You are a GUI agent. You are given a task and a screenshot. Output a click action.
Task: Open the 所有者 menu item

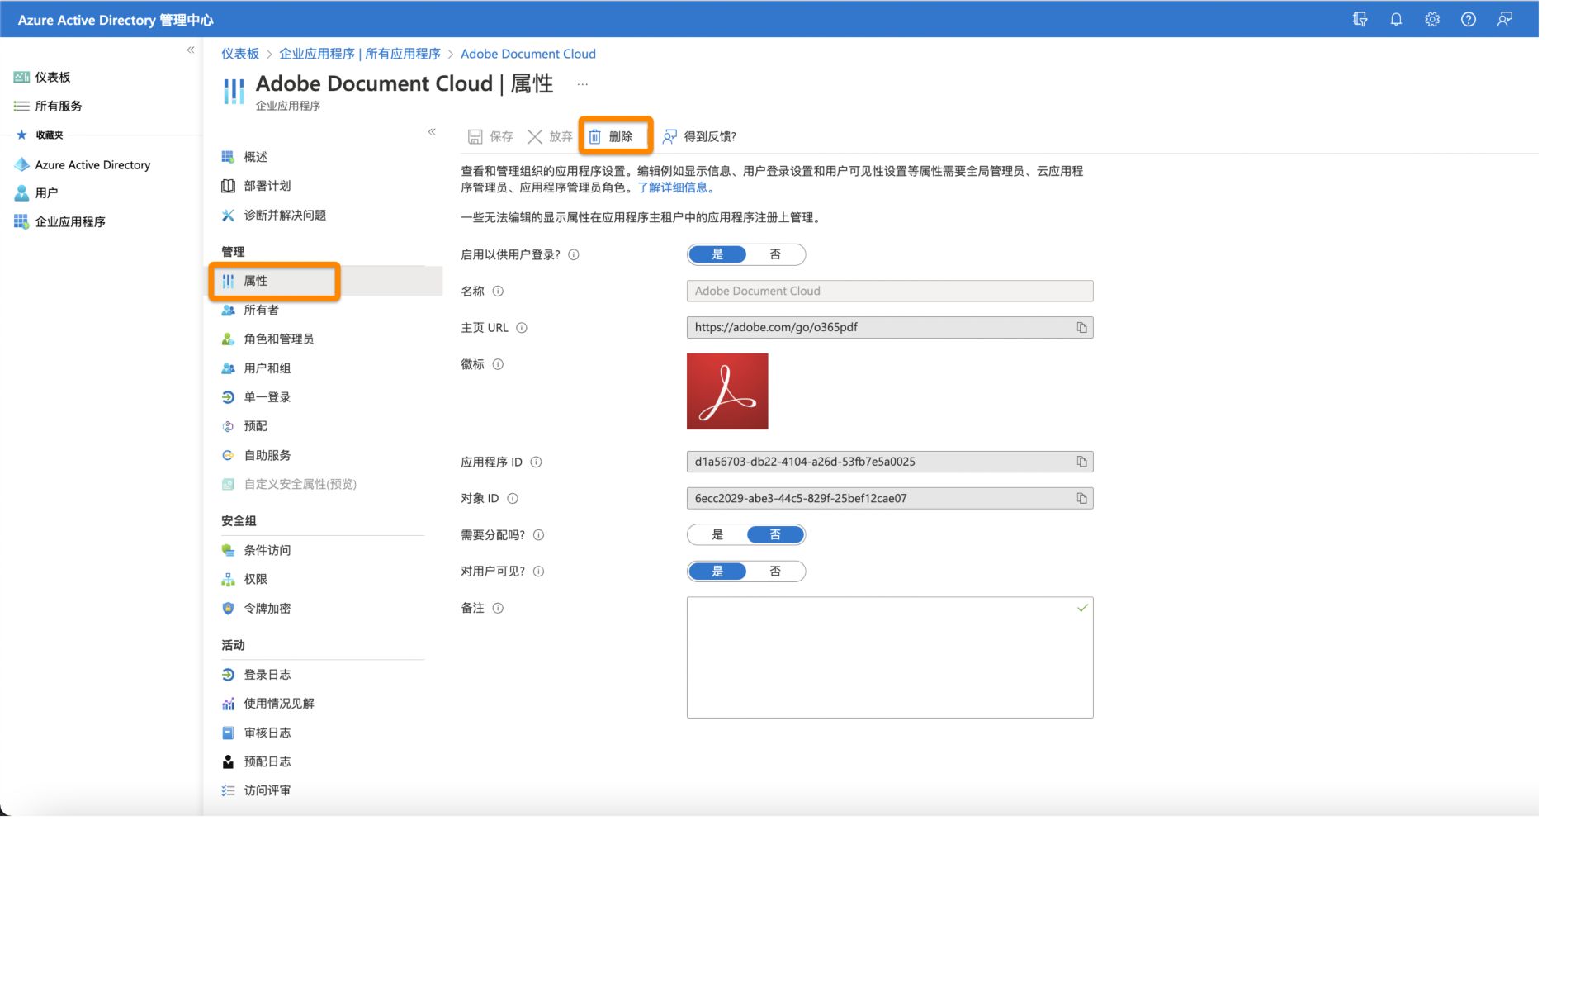pos(262,310)
